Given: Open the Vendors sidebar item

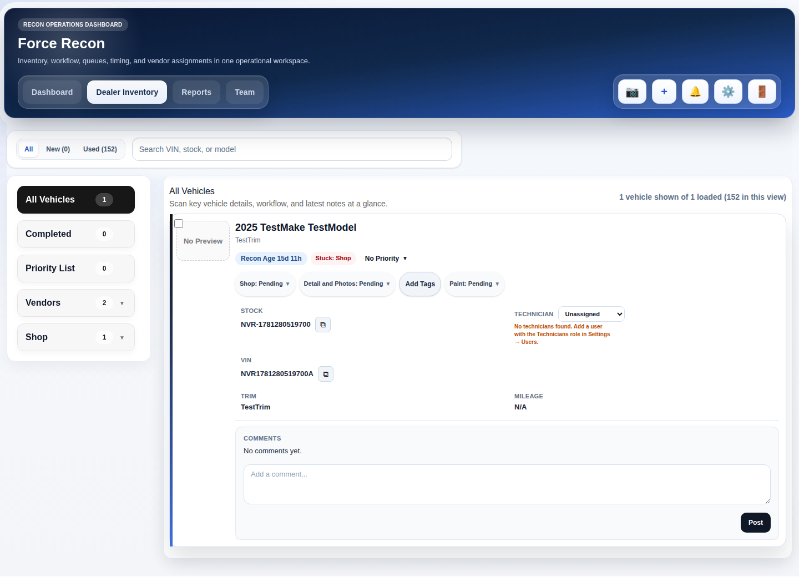Looking at the screenshot, I should point(76,303).
